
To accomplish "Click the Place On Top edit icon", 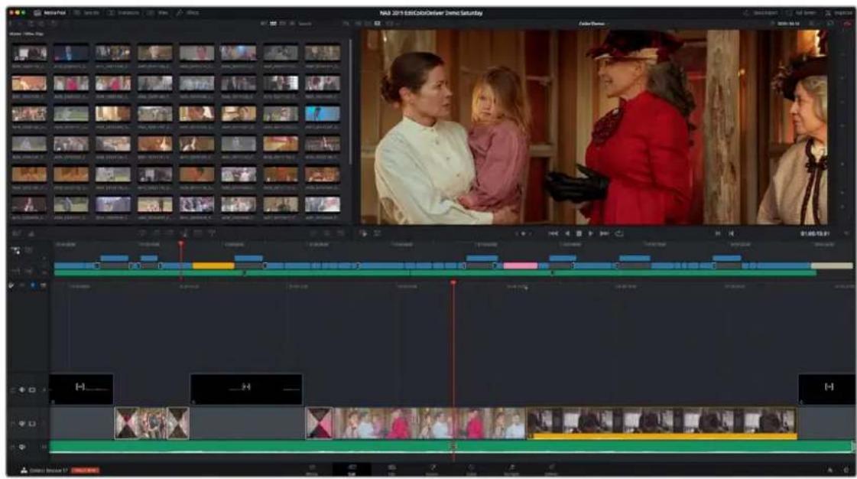I will 198,233.
